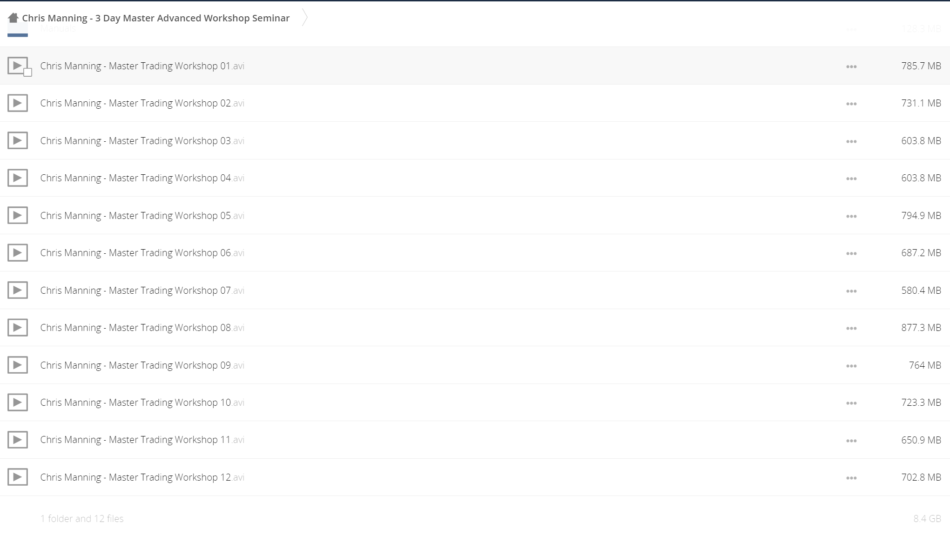Open the more options menu for Workshop 02.avi

(x=851, y=104)
